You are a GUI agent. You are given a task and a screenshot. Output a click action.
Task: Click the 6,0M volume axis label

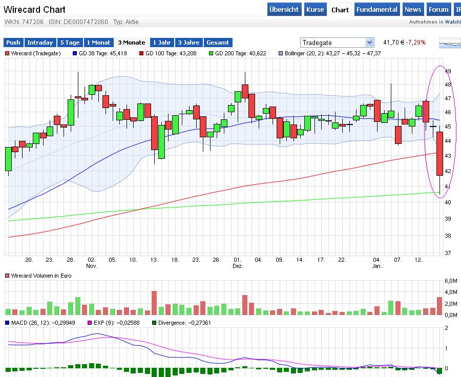pos(451,281)
